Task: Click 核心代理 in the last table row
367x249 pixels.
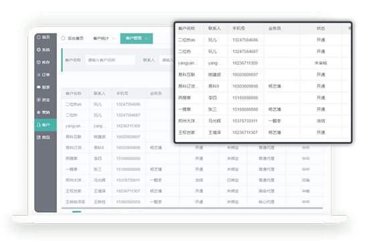Action: coord(267,201)
